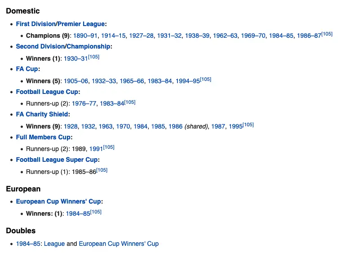Select the 1938–39 league season link

click(197, 36)
